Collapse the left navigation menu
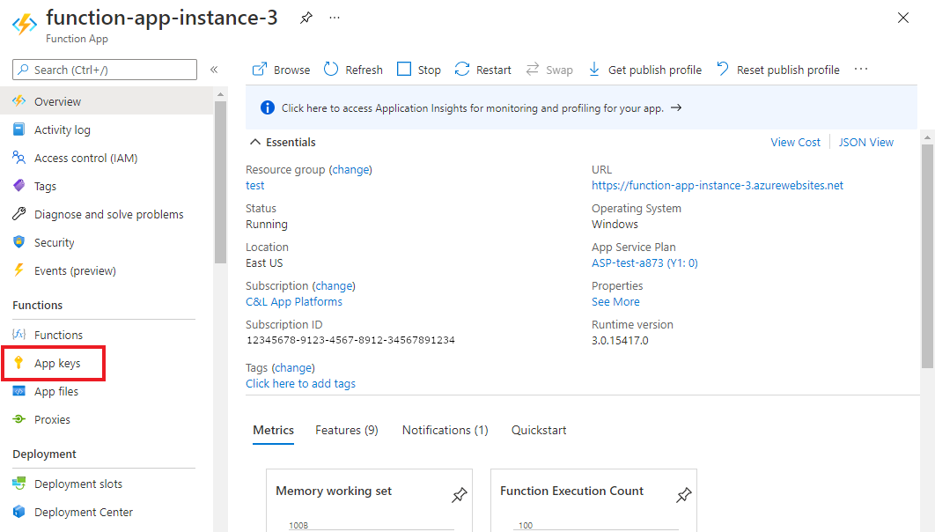 pyautogui.click(x=214, y=70)
